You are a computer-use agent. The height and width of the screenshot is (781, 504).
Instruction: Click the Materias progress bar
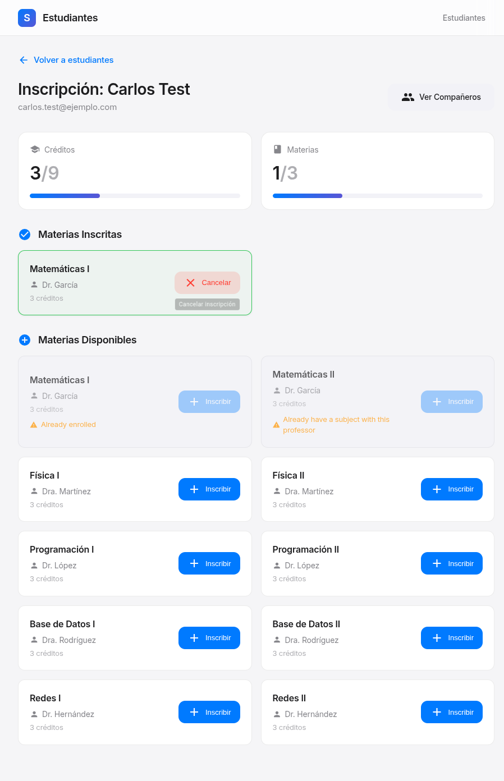[377, 196]
